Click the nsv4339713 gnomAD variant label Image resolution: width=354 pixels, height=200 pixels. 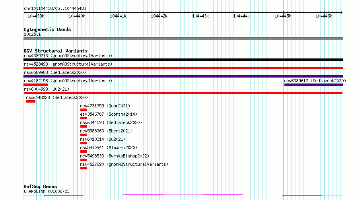pos(68,56)
